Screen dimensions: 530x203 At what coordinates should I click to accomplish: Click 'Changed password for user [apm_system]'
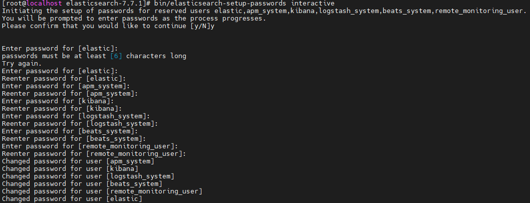[x=78, y=161]
